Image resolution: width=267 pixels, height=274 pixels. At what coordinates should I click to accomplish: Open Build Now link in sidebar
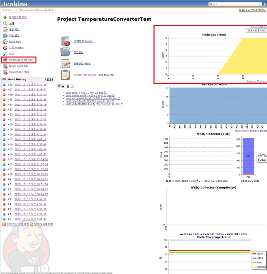coord(15,41)
